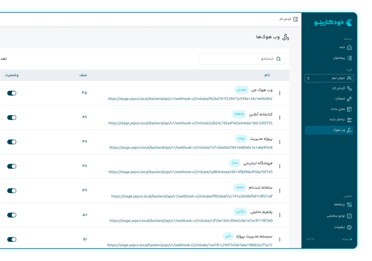This screenshot has height=261, width=372.
Task: Select the مخزن داده menu label
Action: click(x=338, y=109)
